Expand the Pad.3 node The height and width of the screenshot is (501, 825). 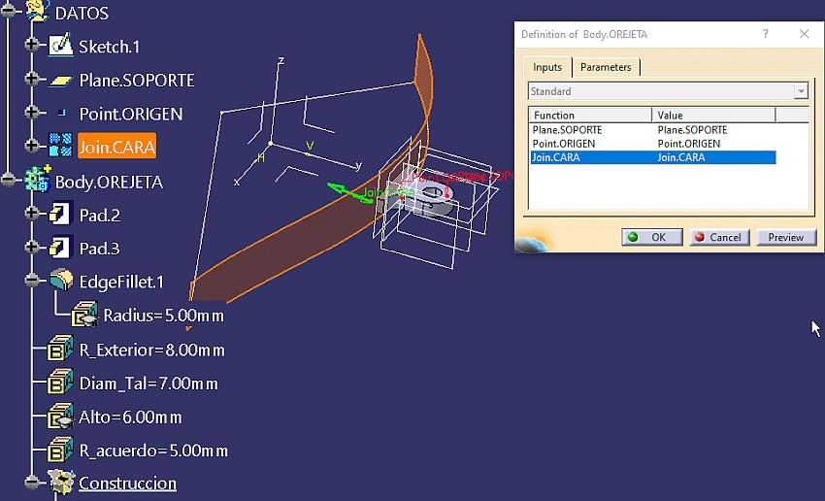point(32,247)
